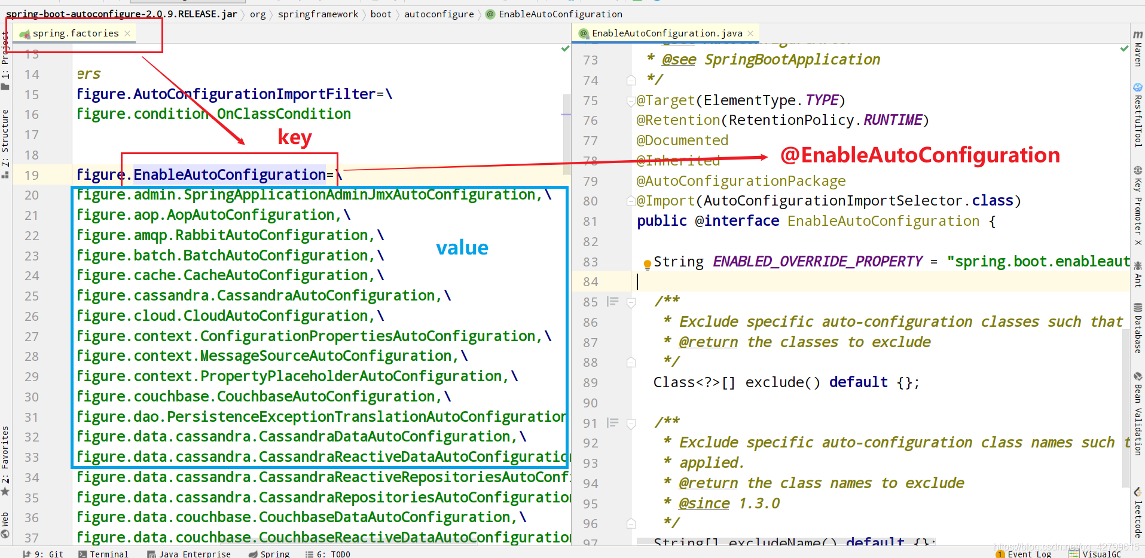
Task: Open the Maven tool window
Action: tap(1137, 48)
